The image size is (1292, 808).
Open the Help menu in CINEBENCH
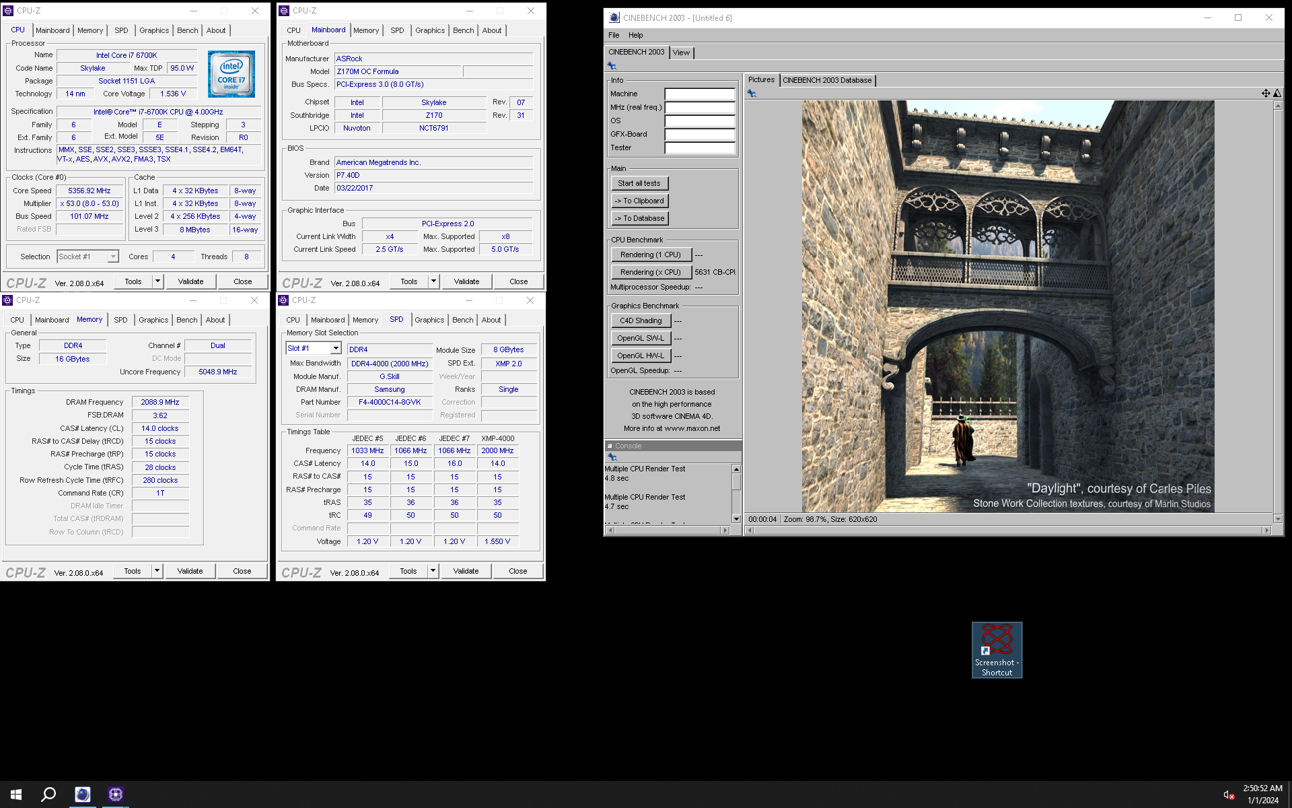tap(635, 35)
